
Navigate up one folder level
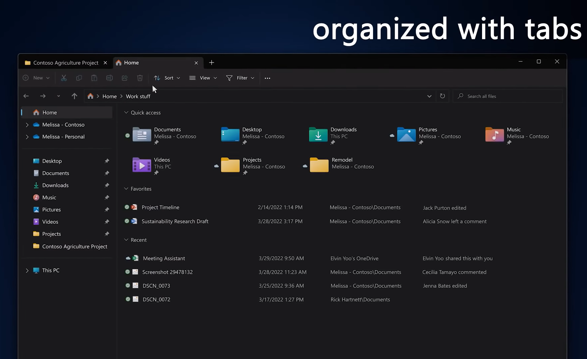[74, 96]
